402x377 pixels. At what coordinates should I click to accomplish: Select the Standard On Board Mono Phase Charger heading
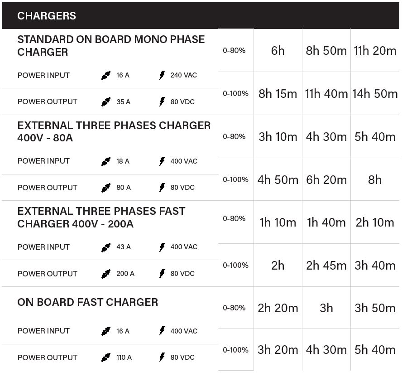pos(111,46)
